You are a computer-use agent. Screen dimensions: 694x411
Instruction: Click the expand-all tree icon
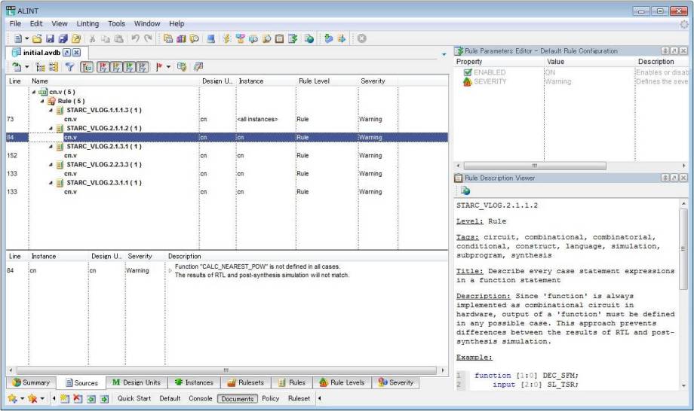40,67
